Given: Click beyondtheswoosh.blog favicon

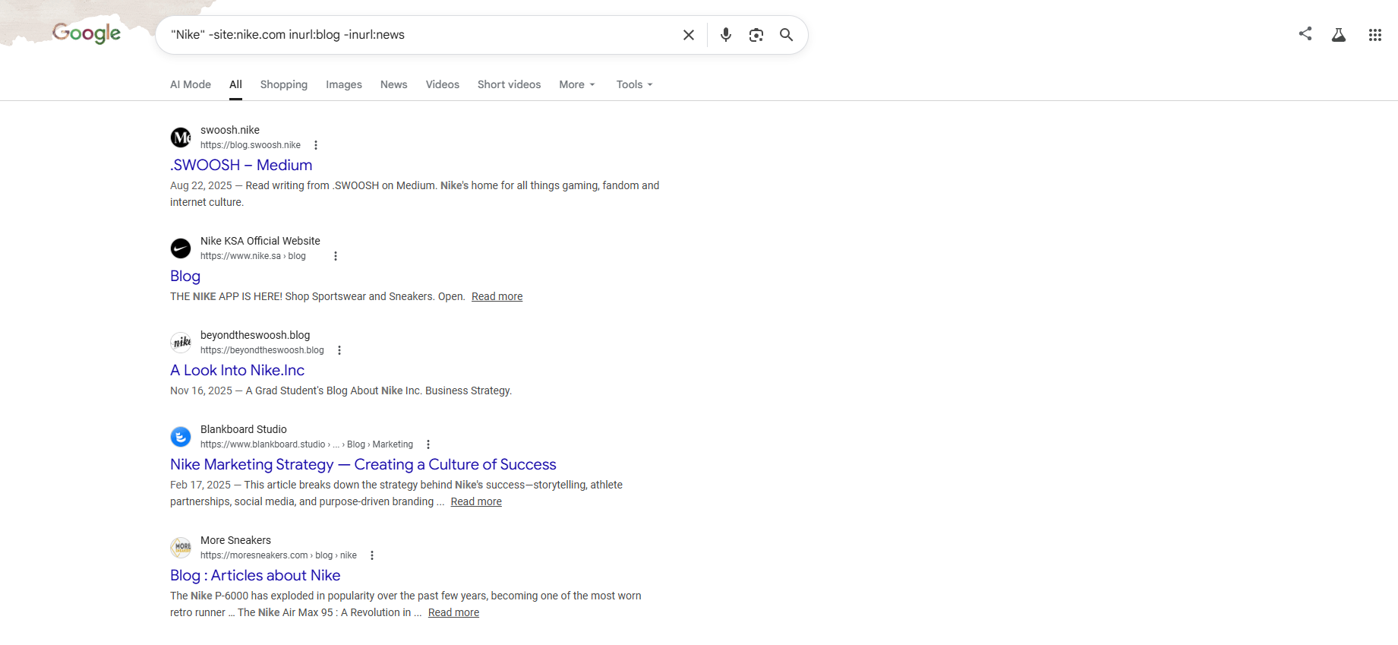Looking at the screenshot, I should pos(181,343).
